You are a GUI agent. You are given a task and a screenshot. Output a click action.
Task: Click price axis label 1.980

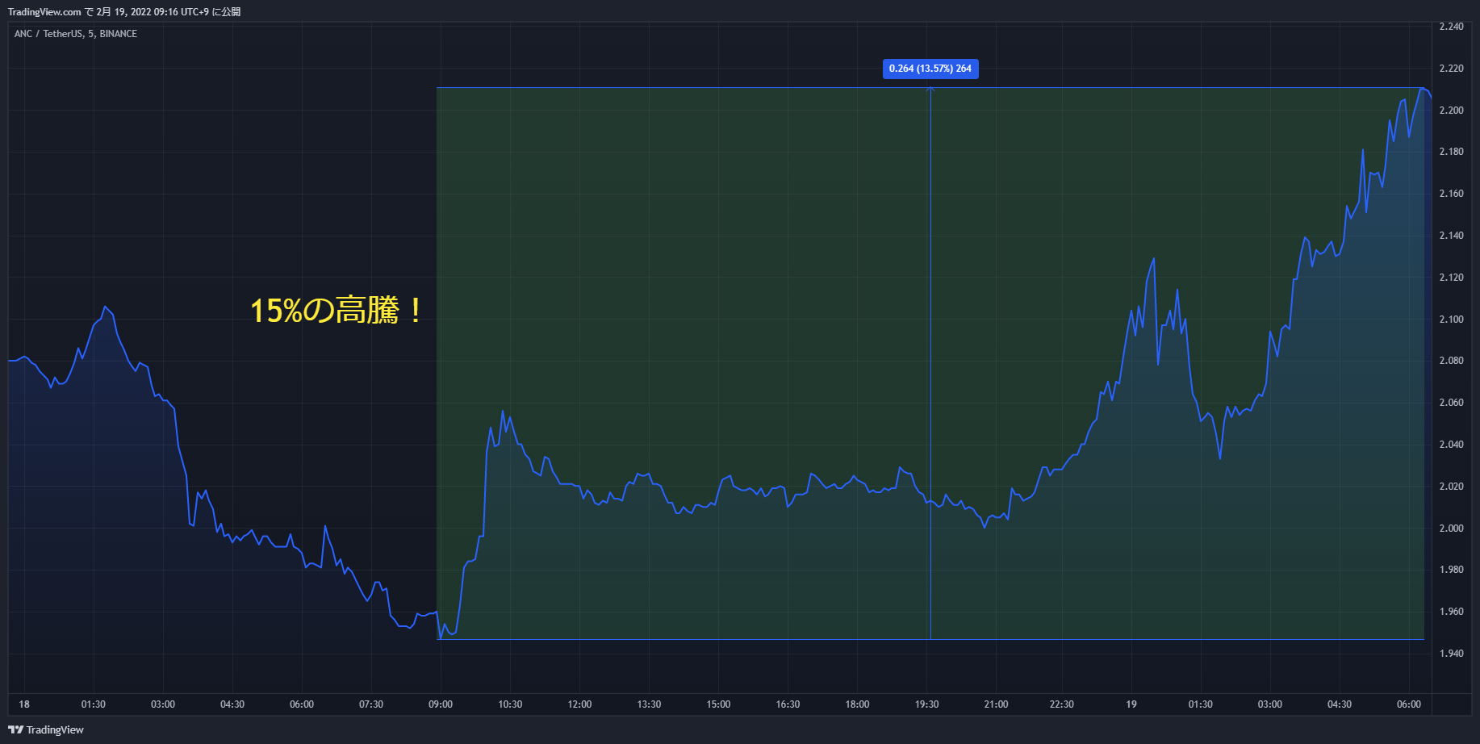1451,570
